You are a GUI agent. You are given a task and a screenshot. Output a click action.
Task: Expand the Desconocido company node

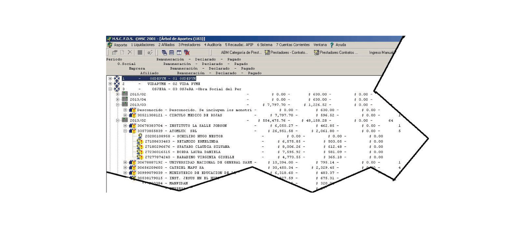point(125,110)
